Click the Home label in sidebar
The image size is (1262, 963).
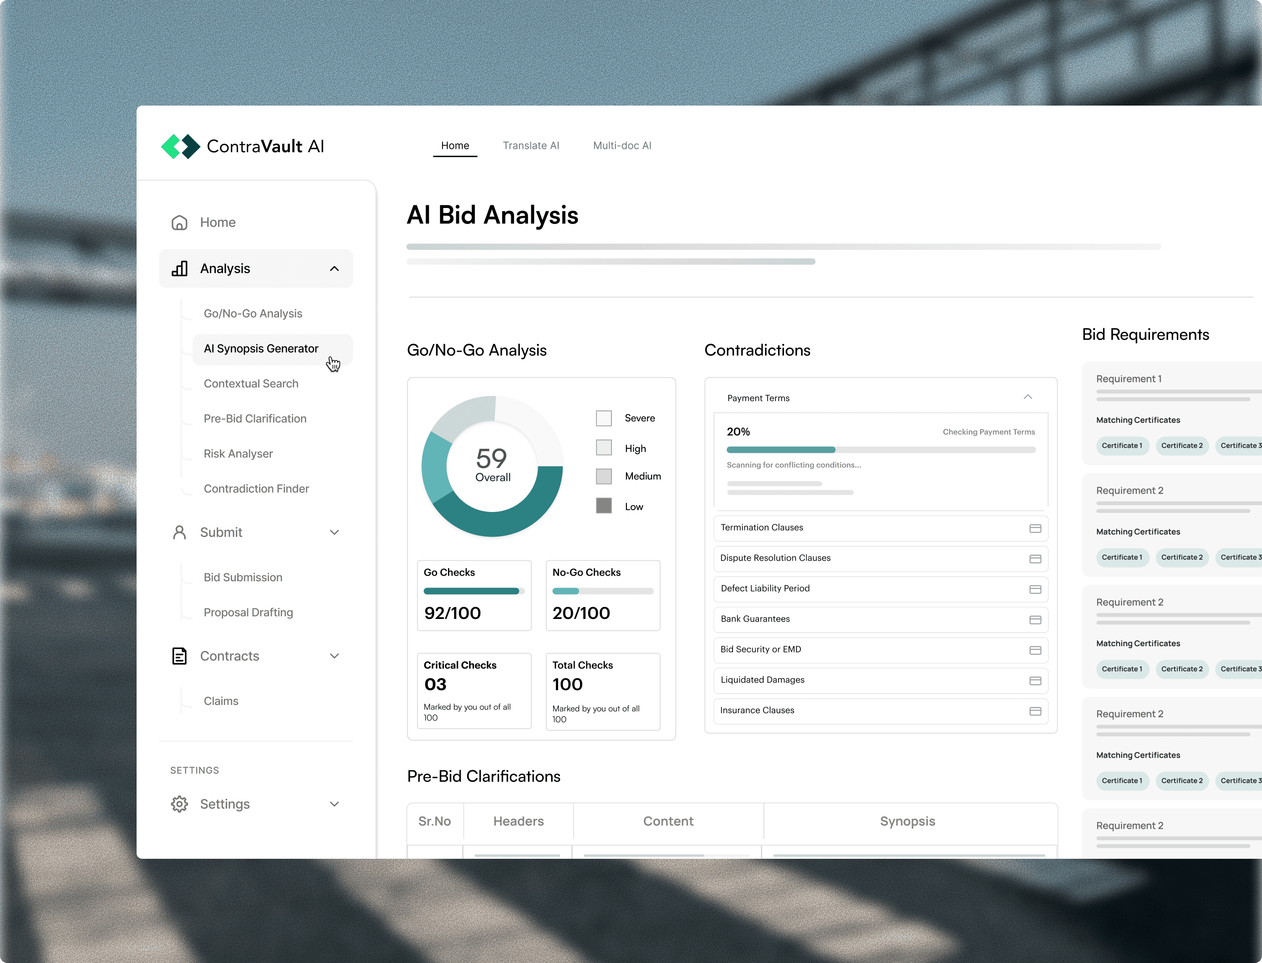218,223
